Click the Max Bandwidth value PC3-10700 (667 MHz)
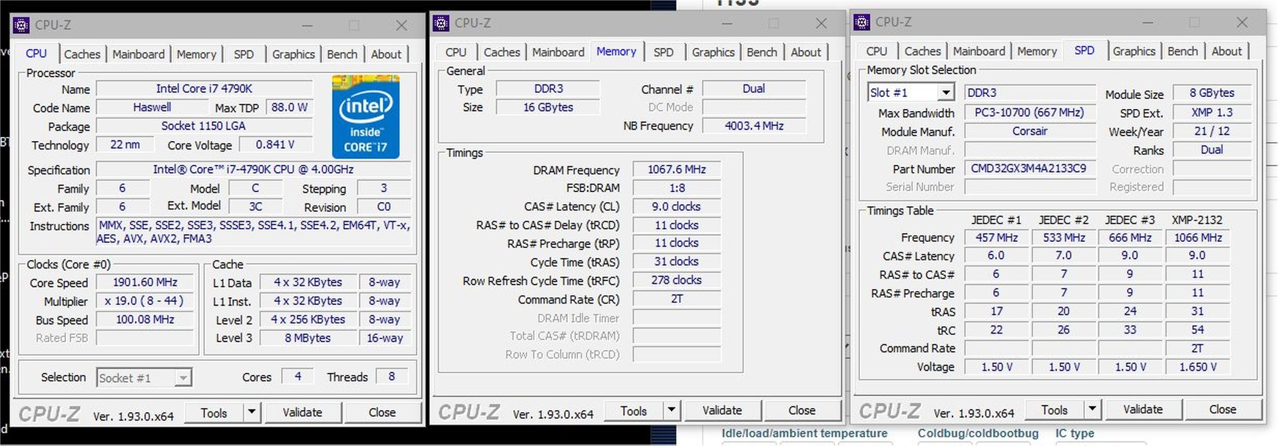This screenshot has height=446, width=1278. click(x=1030, y=113)
